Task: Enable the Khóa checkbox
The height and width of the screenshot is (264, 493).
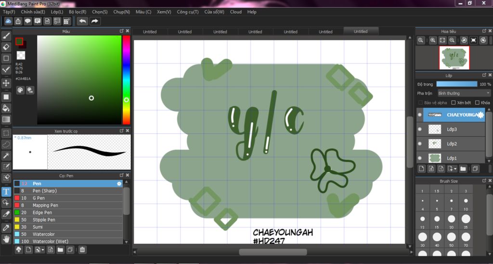Action: coord(477,103)
